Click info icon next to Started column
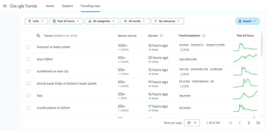Viewport: 266px width, 131px height. (161, 36)
